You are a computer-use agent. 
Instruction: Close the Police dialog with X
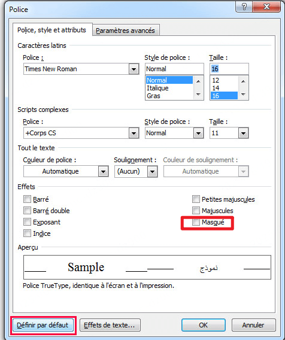click(266, 7)
